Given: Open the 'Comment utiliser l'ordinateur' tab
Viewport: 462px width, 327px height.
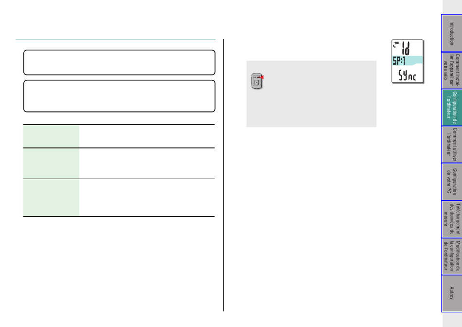Looking at the screenshot, I should (x=452, y=145).
